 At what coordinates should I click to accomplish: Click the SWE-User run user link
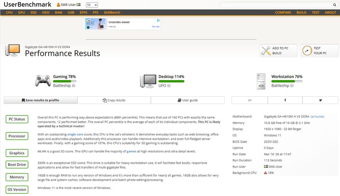276,167
